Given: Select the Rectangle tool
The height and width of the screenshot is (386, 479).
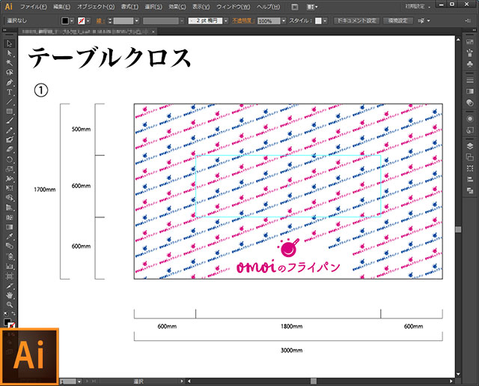Looking at the screenshot, I should 10,111.
